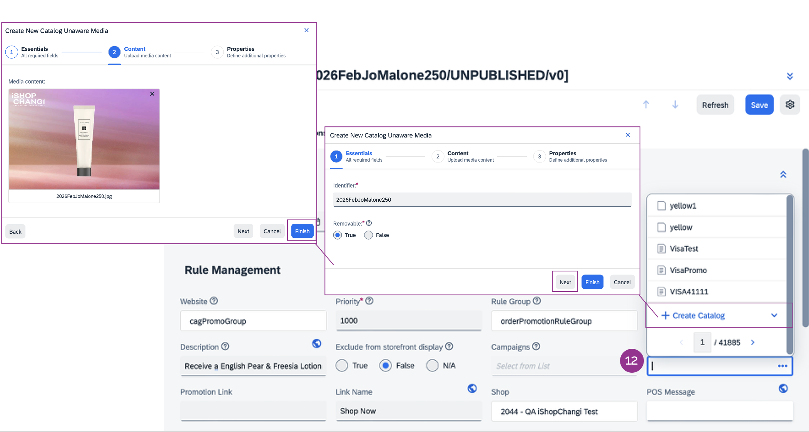The height and width of the screenshot is (432, 809).
Task: Click the globe icon next to Description
Action: 316,343
